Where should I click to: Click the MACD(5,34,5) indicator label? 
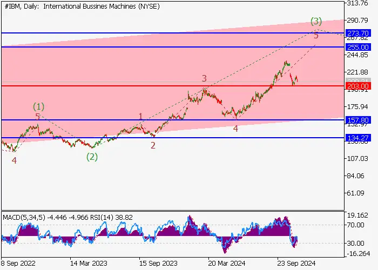(24, 218)
